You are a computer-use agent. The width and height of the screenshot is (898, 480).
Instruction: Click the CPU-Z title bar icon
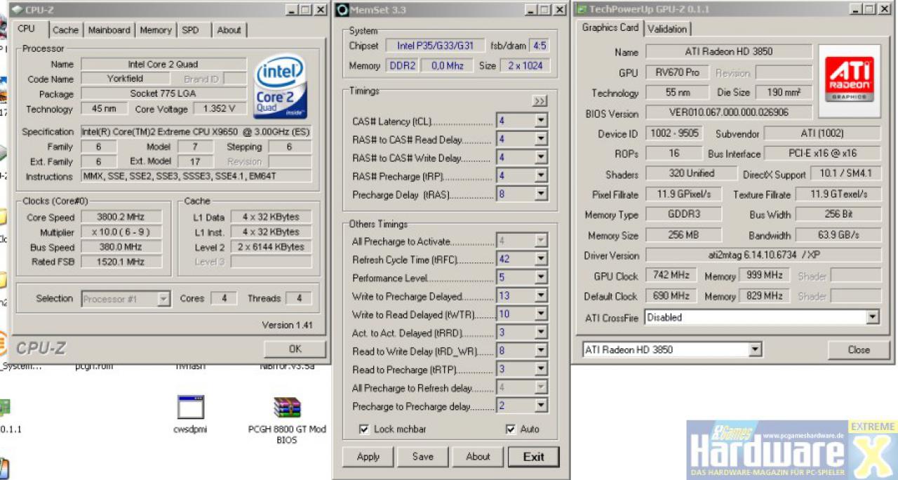pos(17,10)
